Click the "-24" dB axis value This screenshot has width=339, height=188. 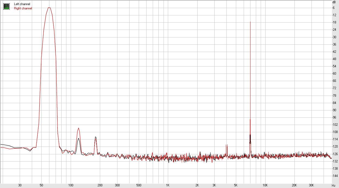point(334,30)
